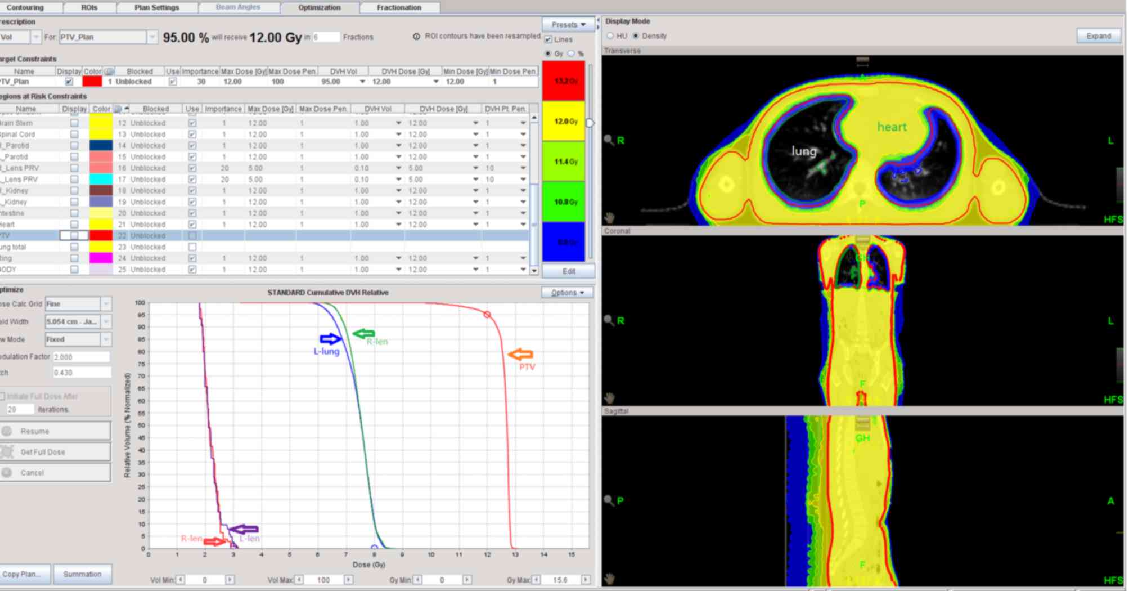
Task: Switch to the Fractionation tab
Action: click(399, 7)
